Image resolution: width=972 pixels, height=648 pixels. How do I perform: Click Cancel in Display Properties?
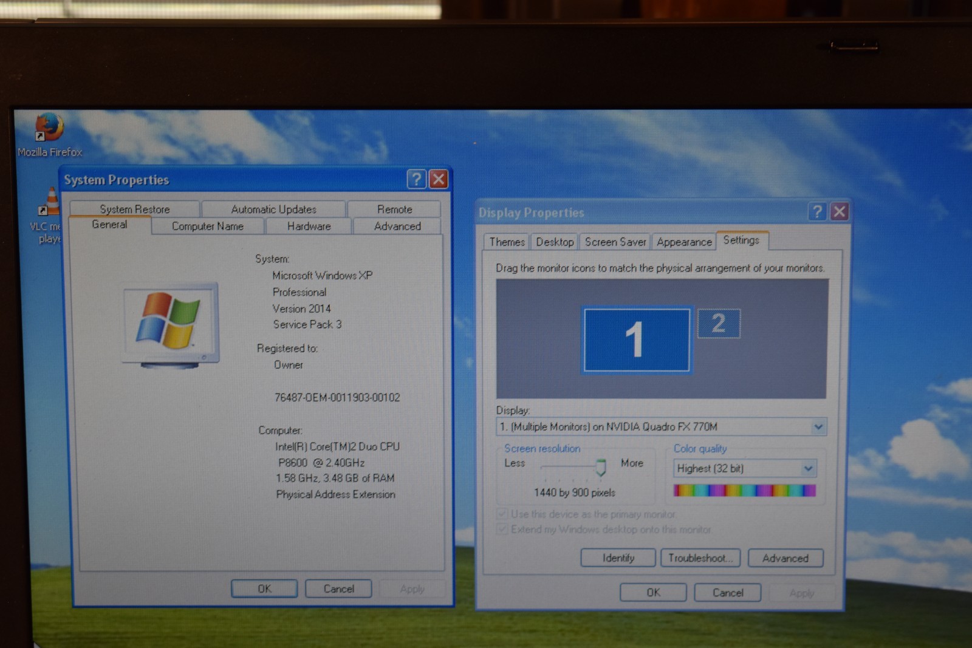tap(728, 592)
